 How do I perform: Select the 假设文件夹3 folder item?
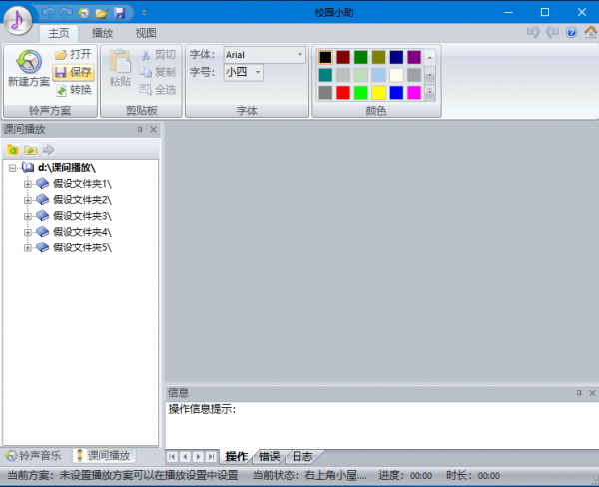point(82,215)
